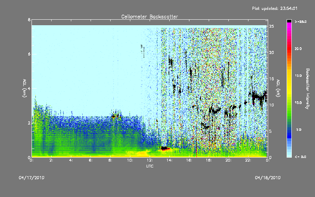Click the "20.0" colorbar label
This screenshot has height=197, width=315.
click(298, 48)
